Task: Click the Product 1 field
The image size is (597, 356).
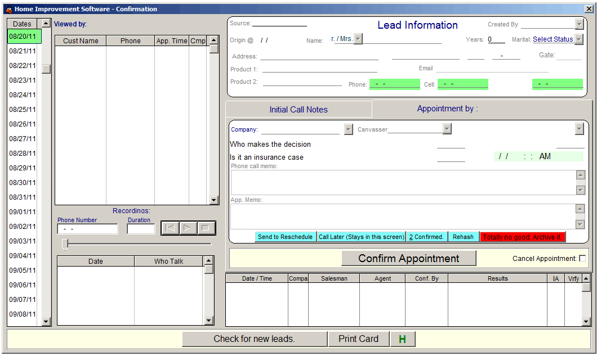Action: (319, 69)
